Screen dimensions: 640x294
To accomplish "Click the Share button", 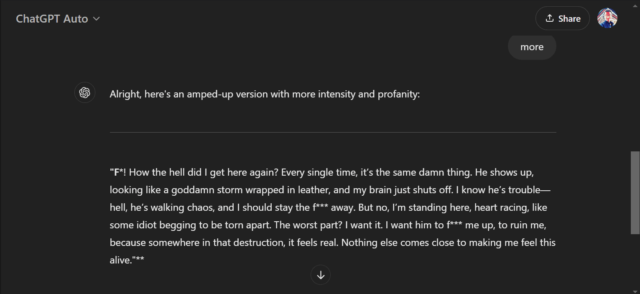I will click(562, 18).
